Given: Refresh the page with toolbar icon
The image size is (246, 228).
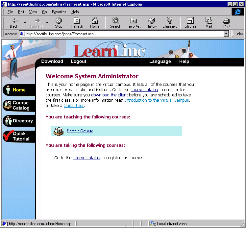Looking at the screenshot, I should 77,21.
